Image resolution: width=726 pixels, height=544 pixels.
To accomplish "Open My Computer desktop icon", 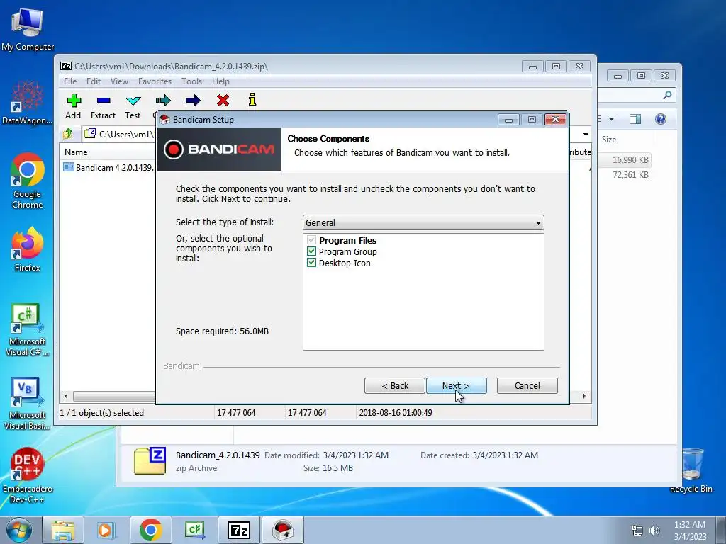I will (28, 30).
